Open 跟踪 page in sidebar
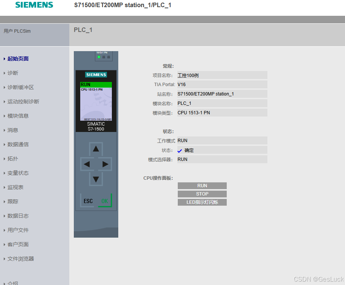345x285 pixels. coord(13,202)
